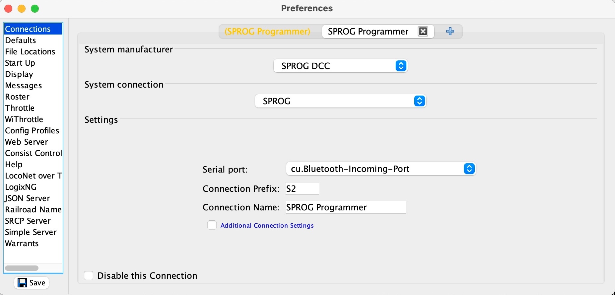
Task: Expand the Serial port dropdown
Action: (380, 169)
